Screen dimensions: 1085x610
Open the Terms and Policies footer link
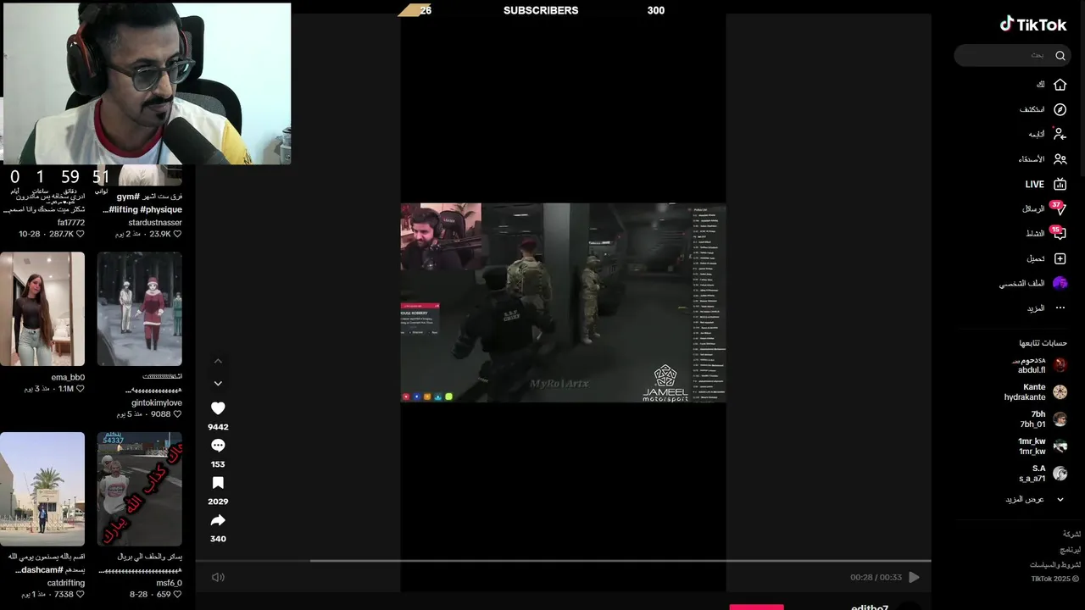coord(1055,565)
